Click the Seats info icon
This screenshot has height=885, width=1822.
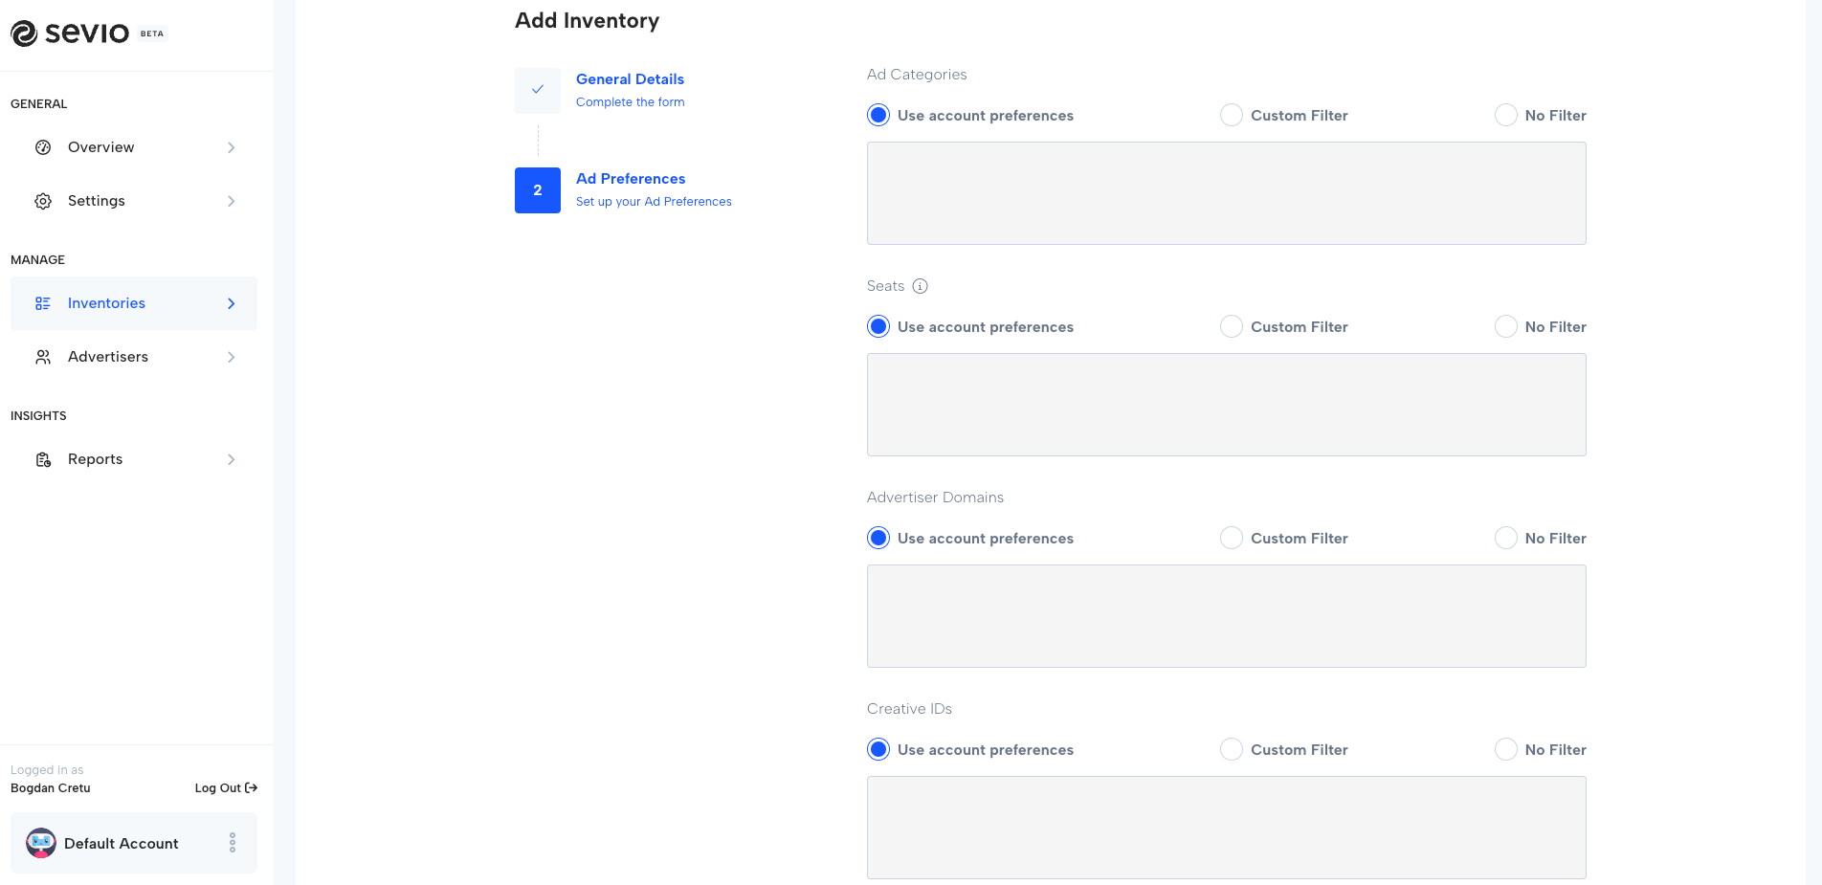point(921,285)
